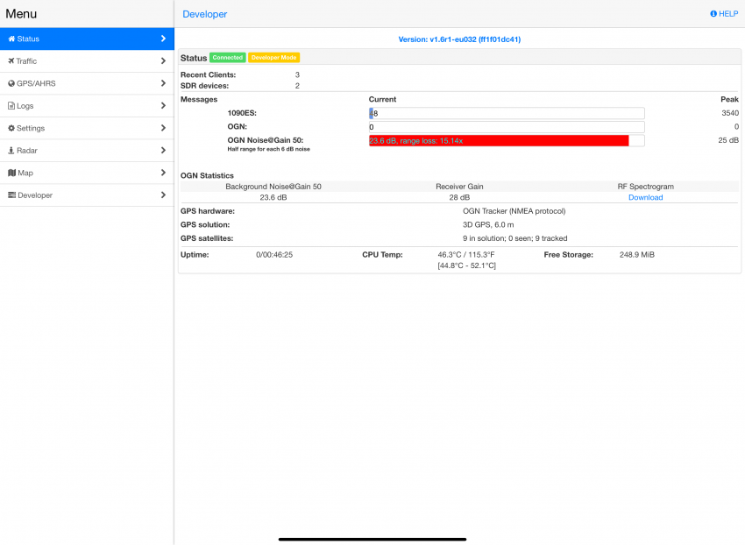The height and width of the screenshot is (545, 745).
Task: Click the globe icon beside GPS/AHRS
Action: (11, 84)
